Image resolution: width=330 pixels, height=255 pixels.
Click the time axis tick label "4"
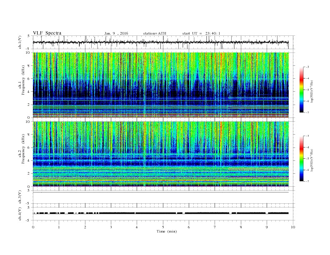pyautogui.click(x=137, y=227)
